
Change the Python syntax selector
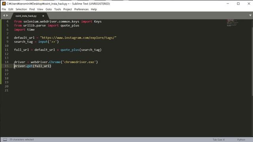click(x=241, y=140)
